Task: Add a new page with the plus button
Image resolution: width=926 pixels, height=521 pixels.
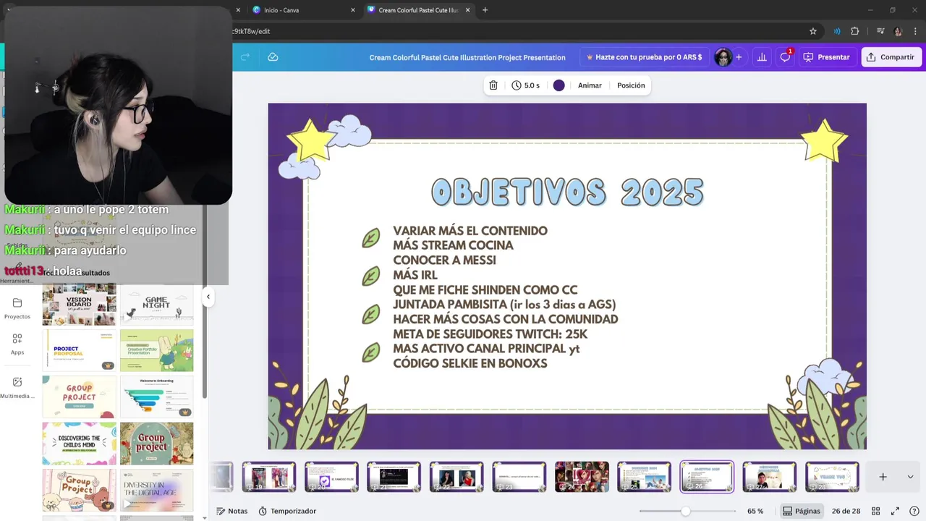Action: (883, 477)
